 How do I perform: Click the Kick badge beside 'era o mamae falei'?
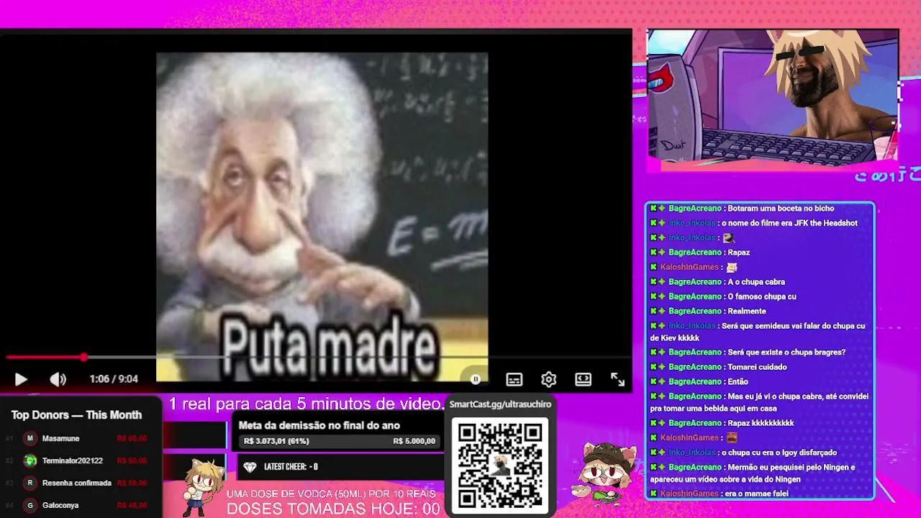click(x=654, y=494)
